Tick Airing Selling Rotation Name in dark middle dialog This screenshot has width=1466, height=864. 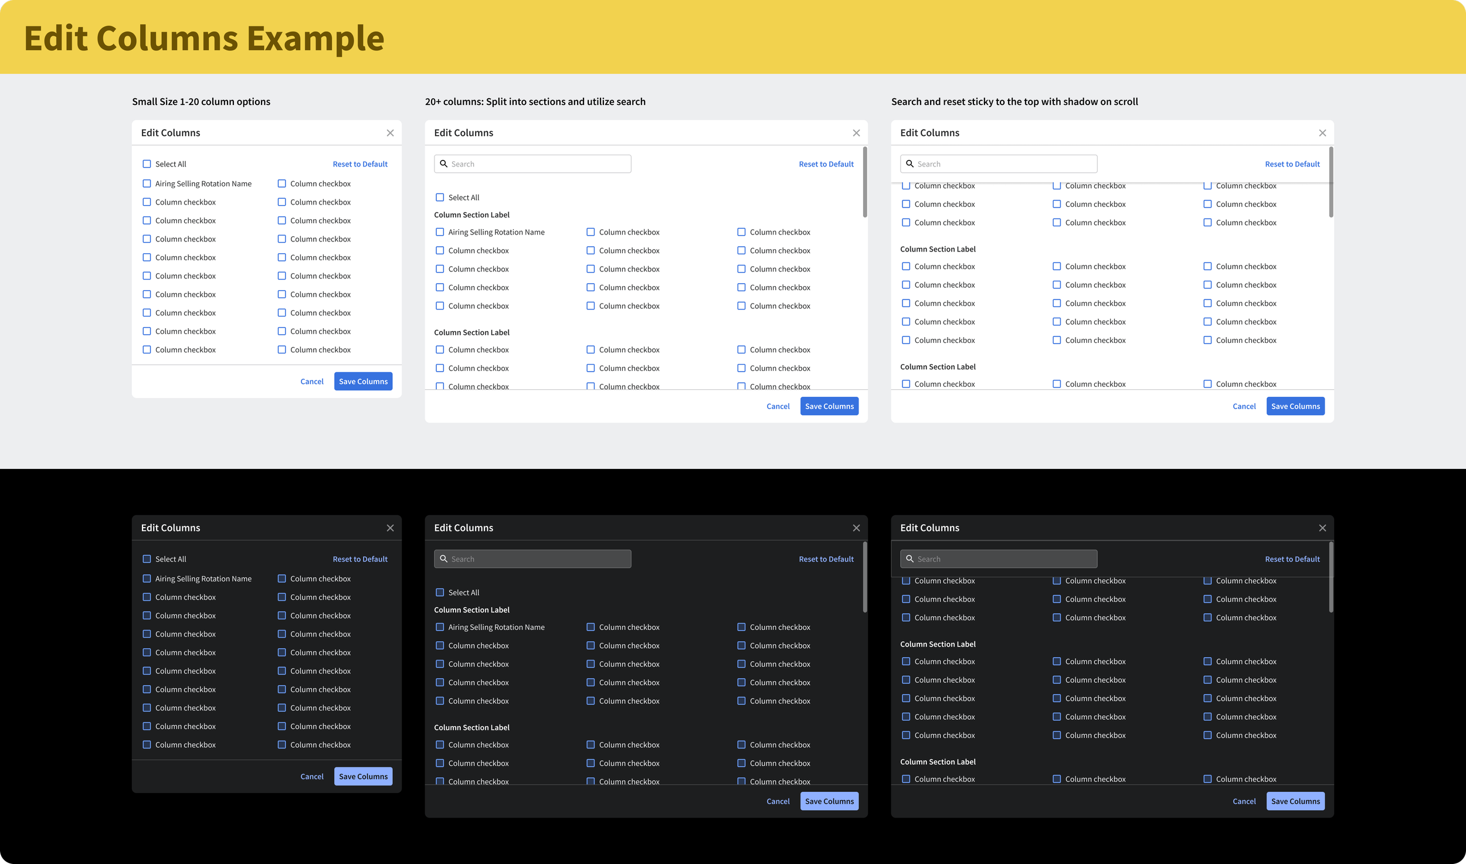440,627
